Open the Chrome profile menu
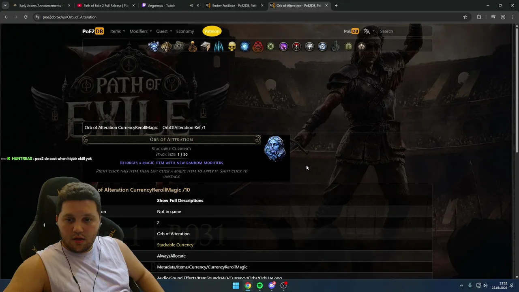 [503, 17]
